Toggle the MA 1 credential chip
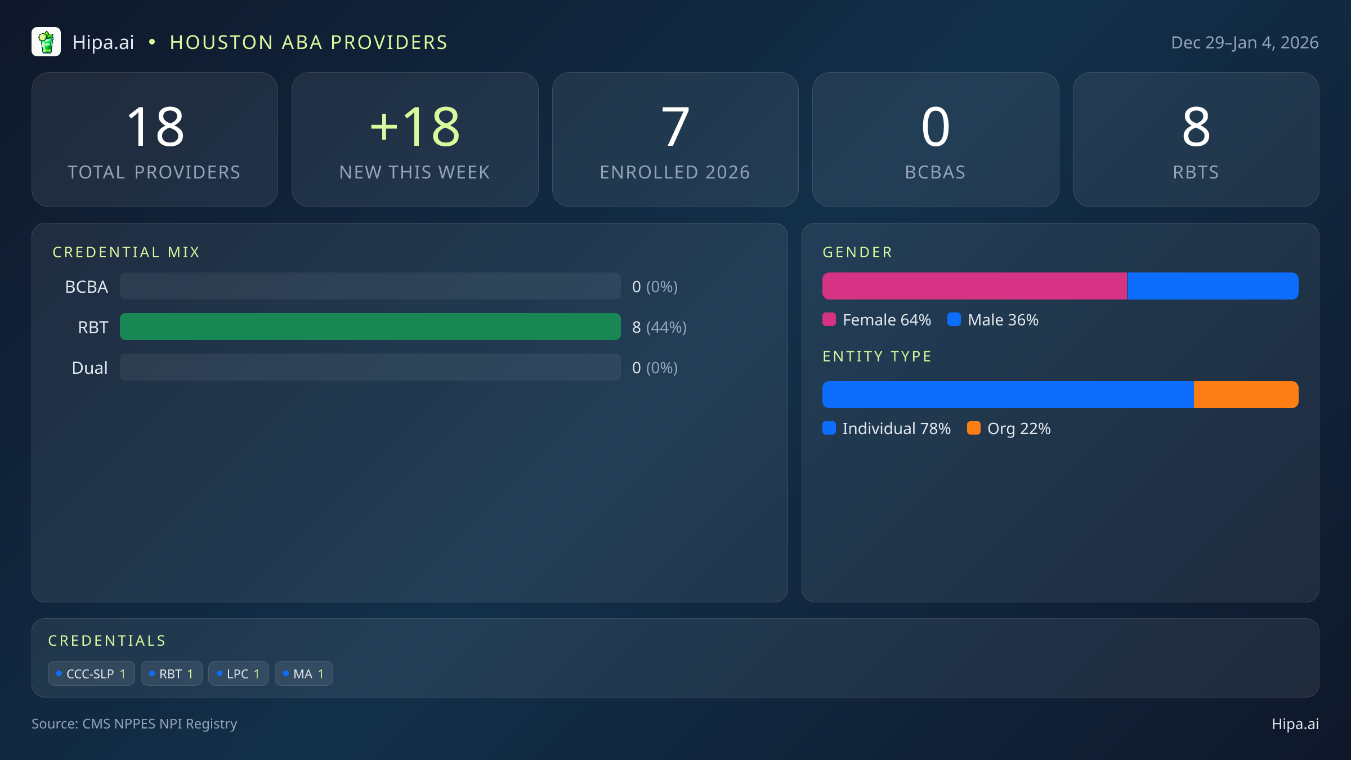 pos(303,673)
